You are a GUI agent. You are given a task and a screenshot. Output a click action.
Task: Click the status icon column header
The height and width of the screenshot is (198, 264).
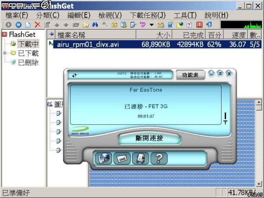pos(51,35)
